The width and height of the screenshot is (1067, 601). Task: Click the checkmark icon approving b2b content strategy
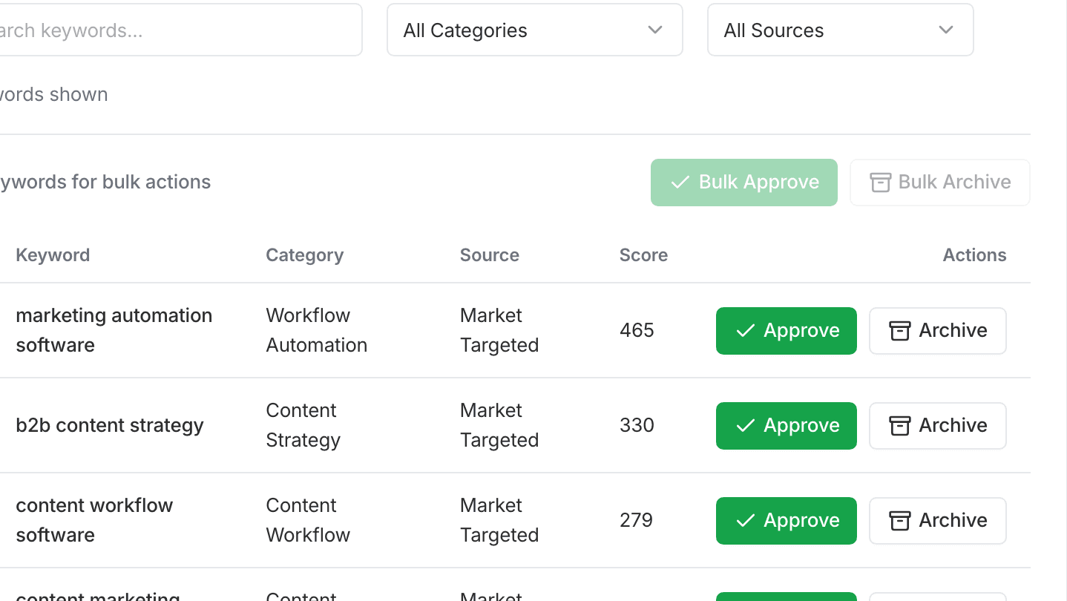coord(746,426)
